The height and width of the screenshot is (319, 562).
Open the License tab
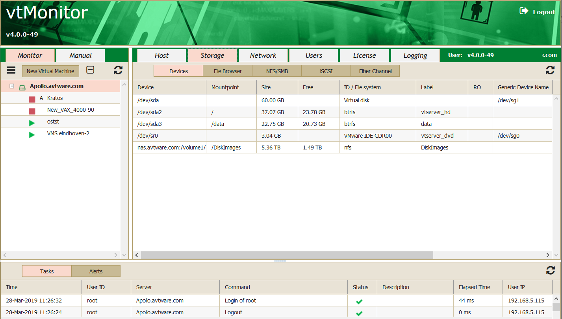pos(364,55)
